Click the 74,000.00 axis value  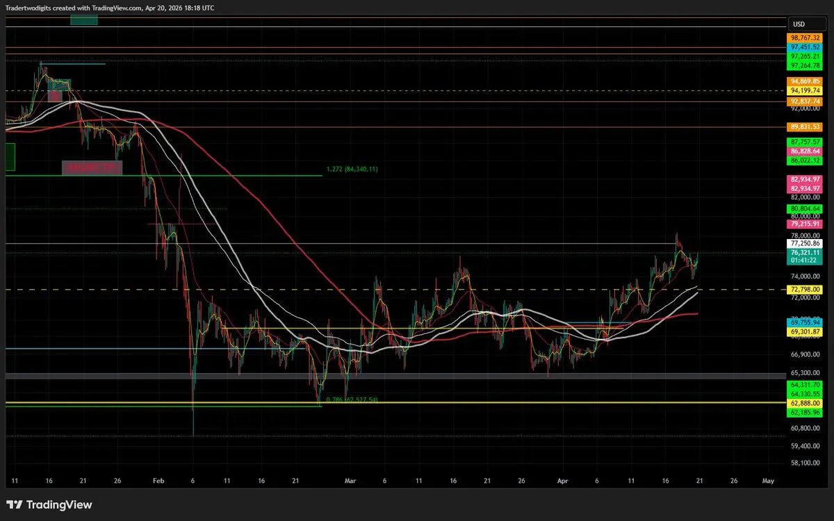pyautogui.click(x=806, y=276)
